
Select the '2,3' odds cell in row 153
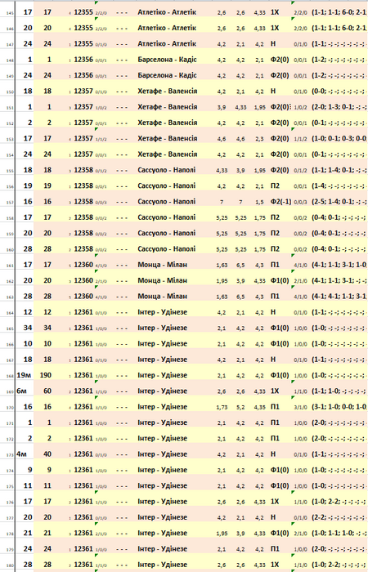259,139
